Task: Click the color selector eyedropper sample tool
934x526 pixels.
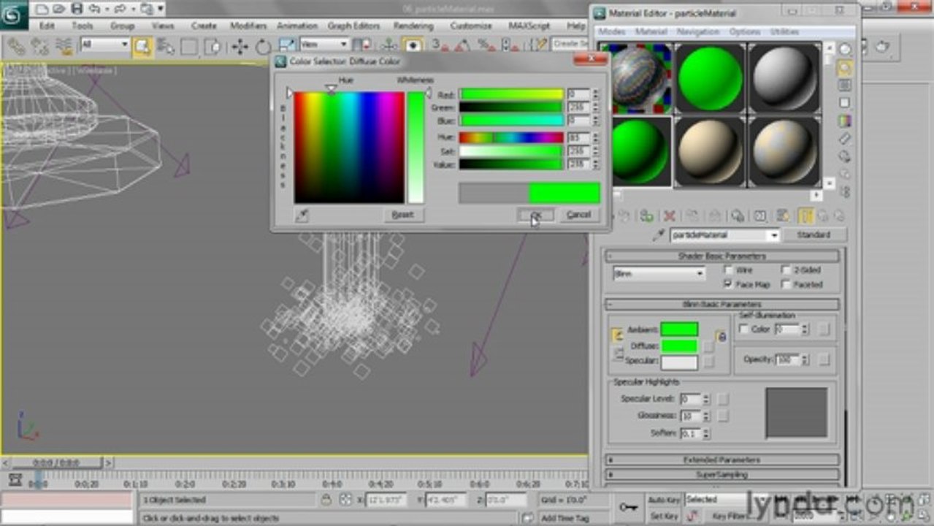Action: coord(302,215)
